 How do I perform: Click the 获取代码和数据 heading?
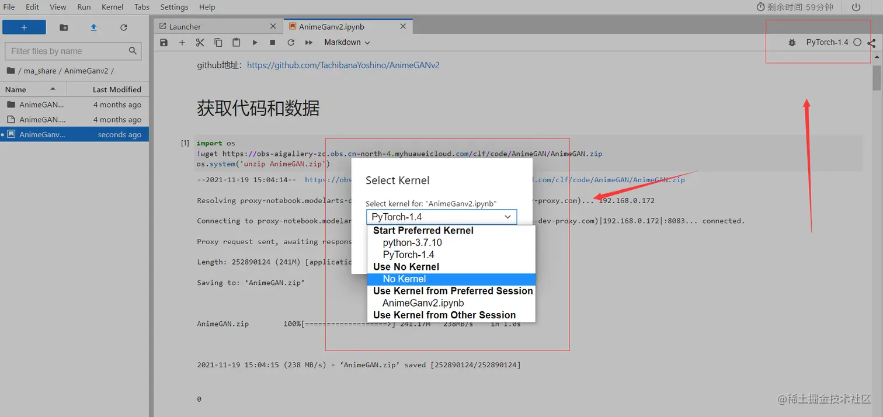pyautogui.click(x=258, y=108)
